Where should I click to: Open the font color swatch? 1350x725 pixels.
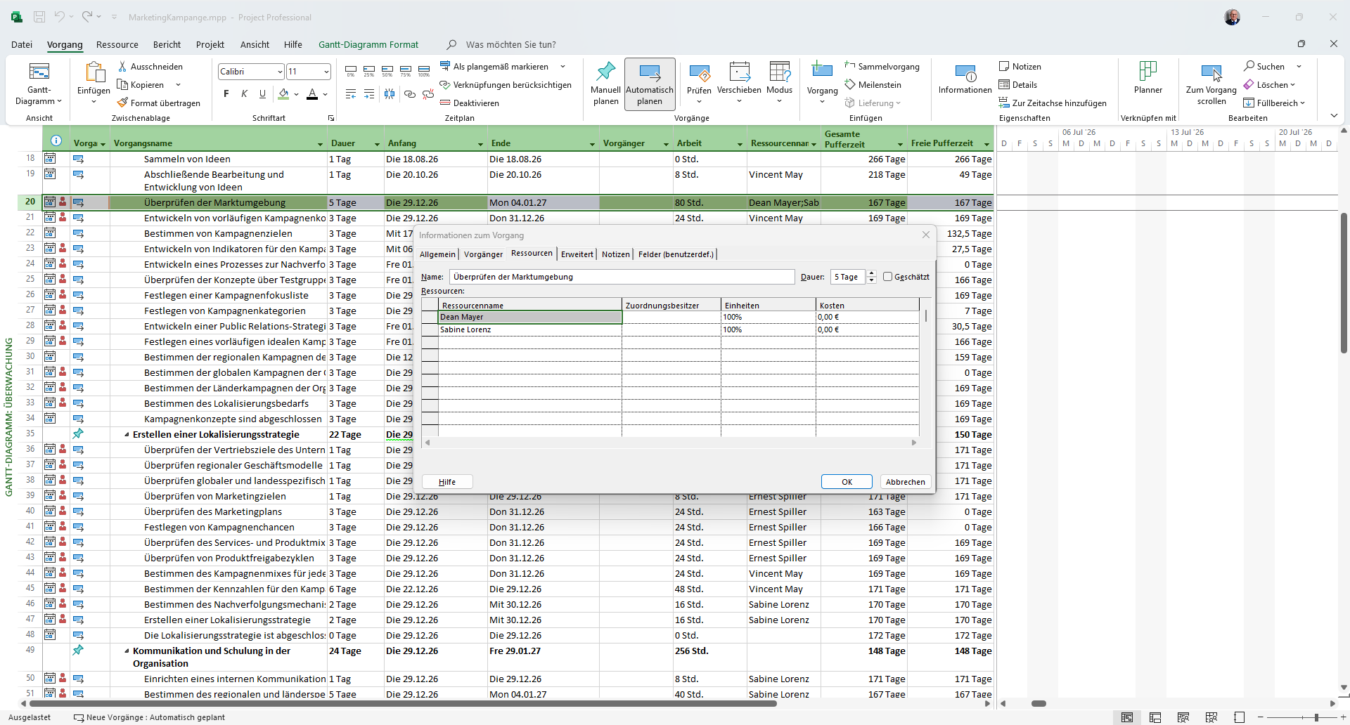tap(312, 94)
